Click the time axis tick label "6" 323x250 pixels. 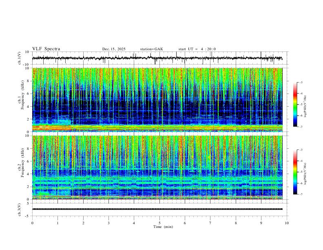point(185,223)
